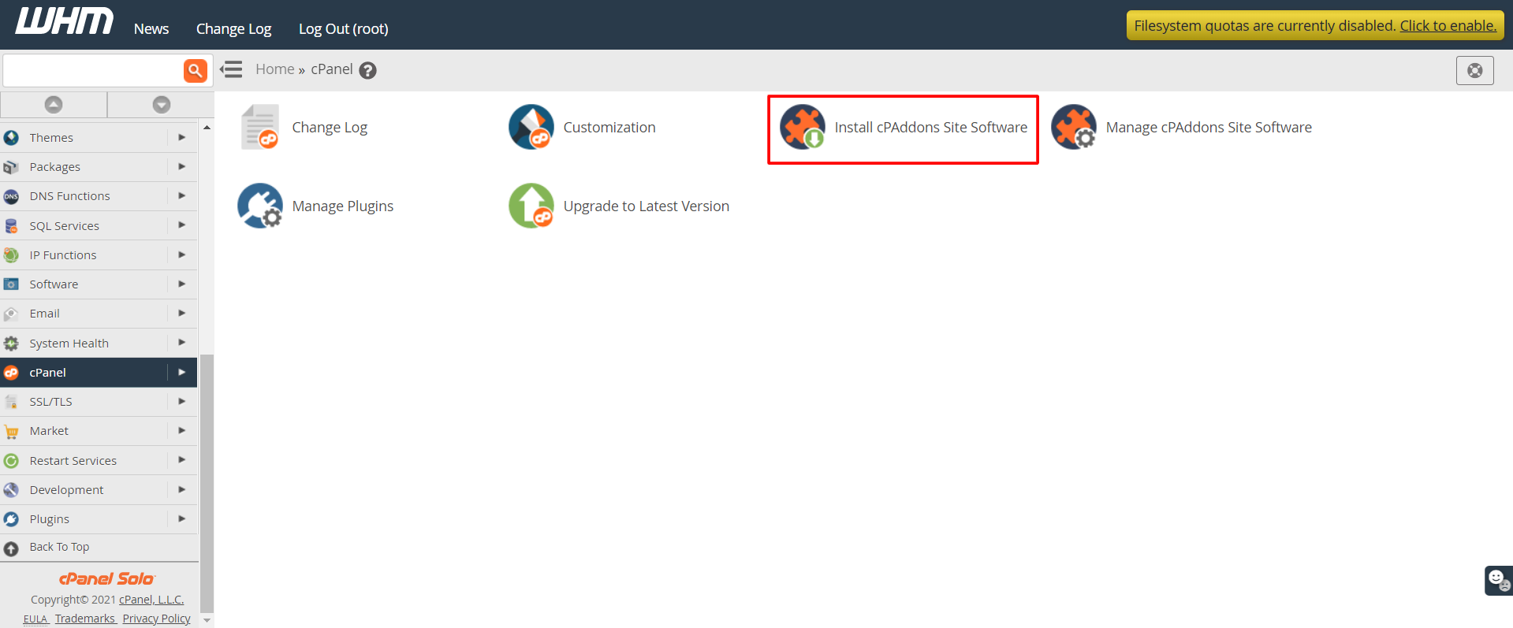Click the Email sidebar icon
This screenshot has height=628, width=1513.
pyautogui.click(x=11, y=314)
